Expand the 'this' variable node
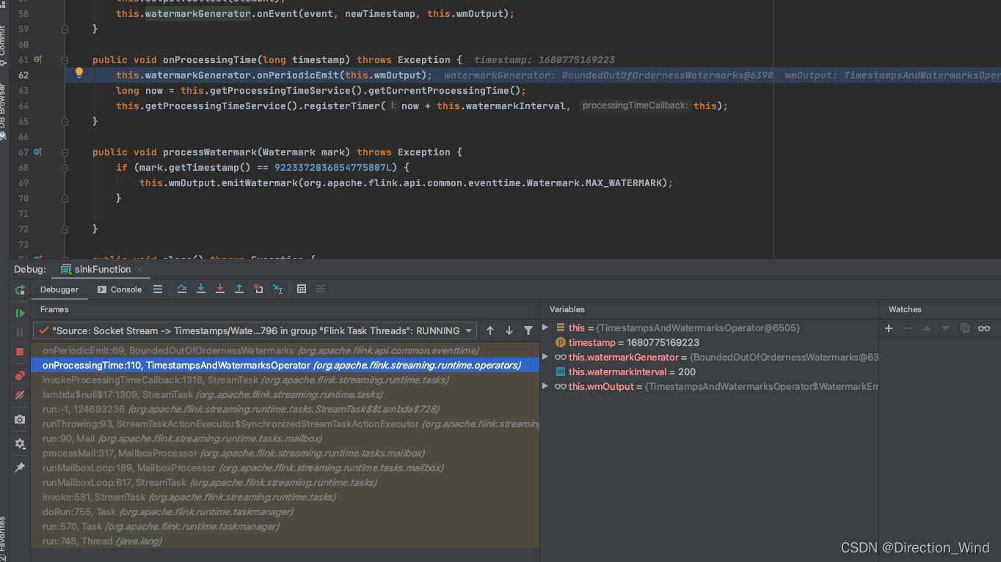Screen dimensions: 1001x562 tap(545, 328)
